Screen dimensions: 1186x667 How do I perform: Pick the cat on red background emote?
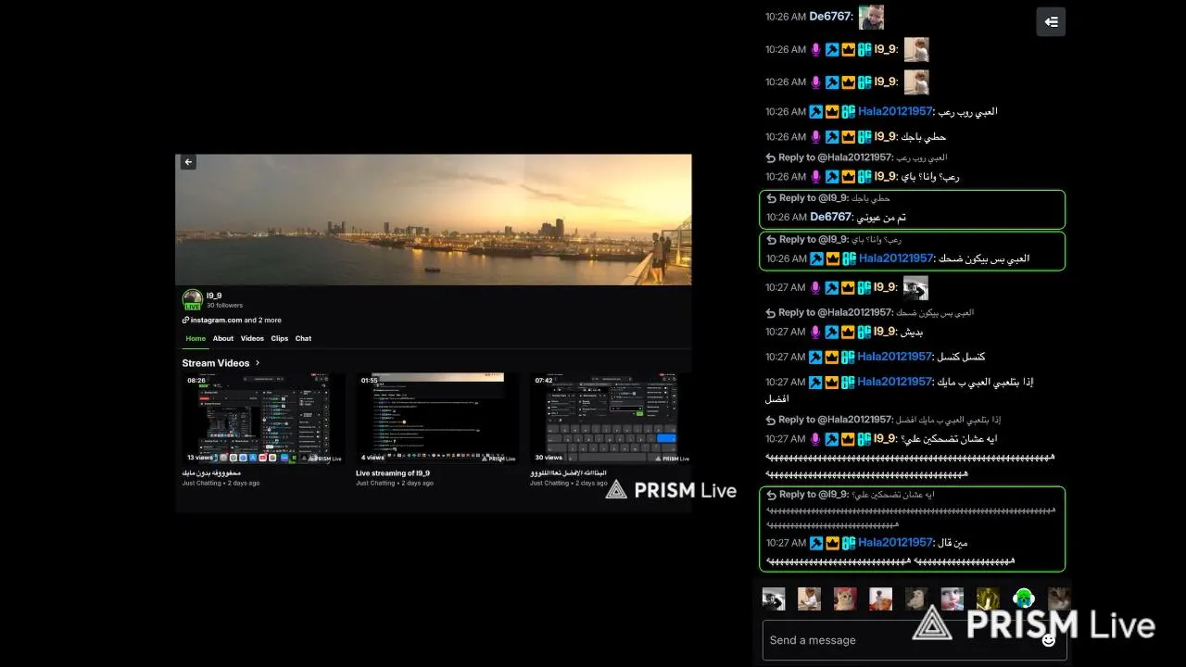[845, 598]
